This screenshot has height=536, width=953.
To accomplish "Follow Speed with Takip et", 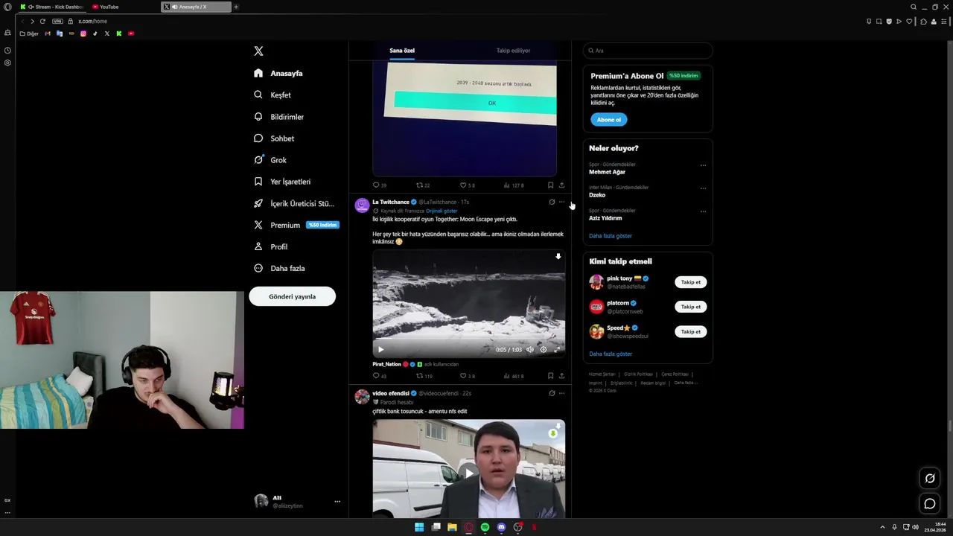I will point(690,331).
